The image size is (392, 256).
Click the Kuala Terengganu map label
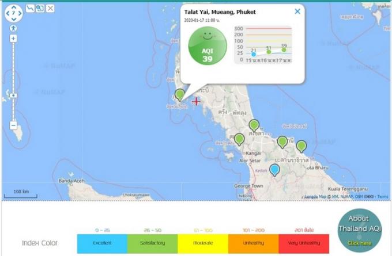(348, 189)
